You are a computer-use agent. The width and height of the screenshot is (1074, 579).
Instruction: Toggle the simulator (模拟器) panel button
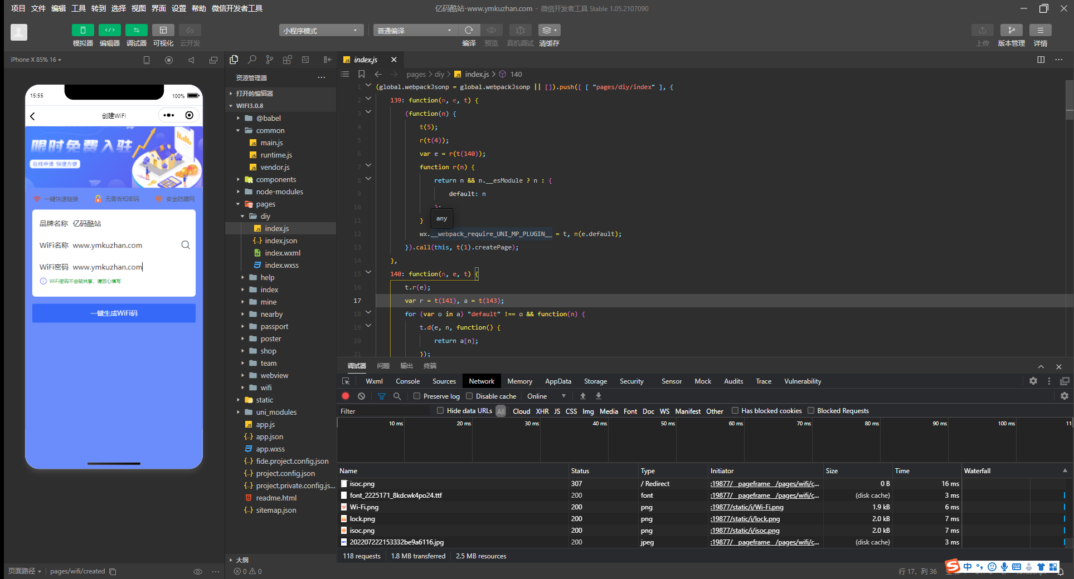[x=82, y=30]
